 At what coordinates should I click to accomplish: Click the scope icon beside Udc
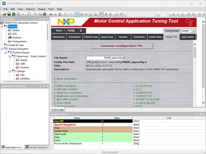coord(18,75)
